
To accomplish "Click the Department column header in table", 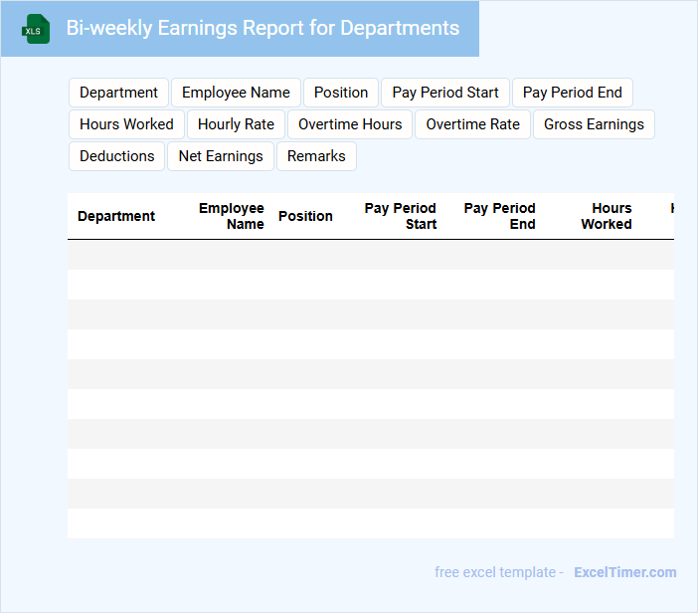I will (116, 216).
